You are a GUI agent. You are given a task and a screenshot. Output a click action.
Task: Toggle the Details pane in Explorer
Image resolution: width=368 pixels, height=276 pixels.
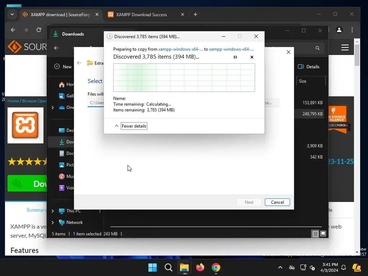pos(309,66)
